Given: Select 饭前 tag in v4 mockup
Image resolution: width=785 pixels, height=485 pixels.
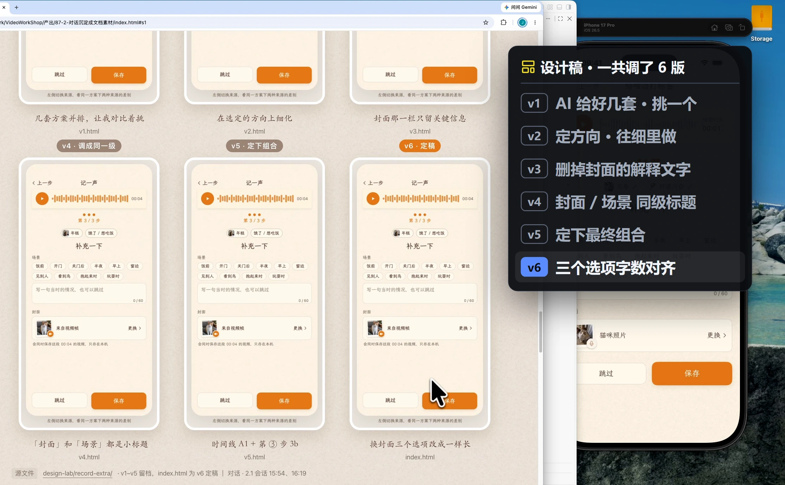Looking at the screenshot, I should click(x=40, y=266).
